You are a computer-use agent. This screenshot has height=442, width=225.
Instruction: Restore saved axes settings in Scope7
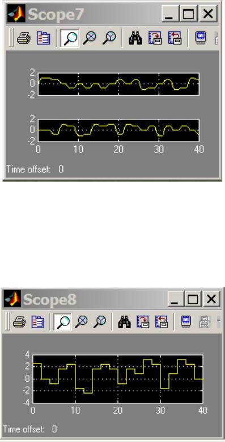pyautogui.click(x=175, y=38)
